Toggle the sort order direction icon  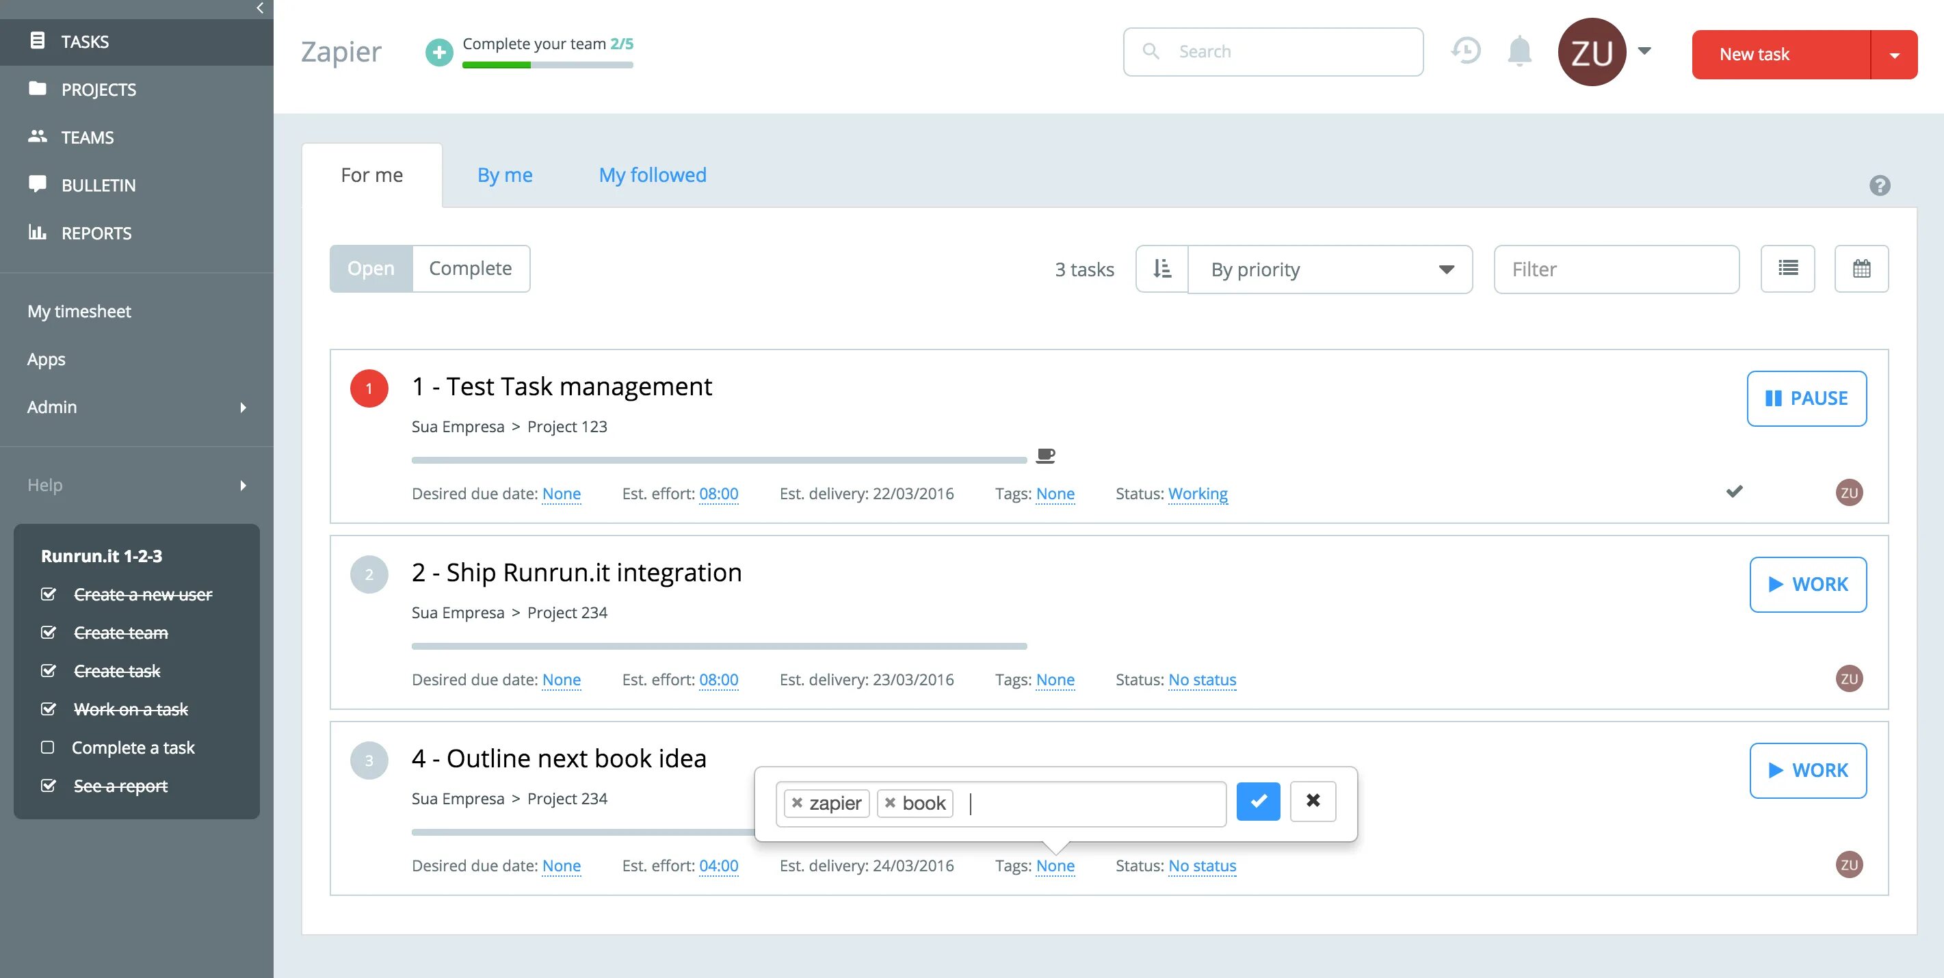[x=1162, y=269]
